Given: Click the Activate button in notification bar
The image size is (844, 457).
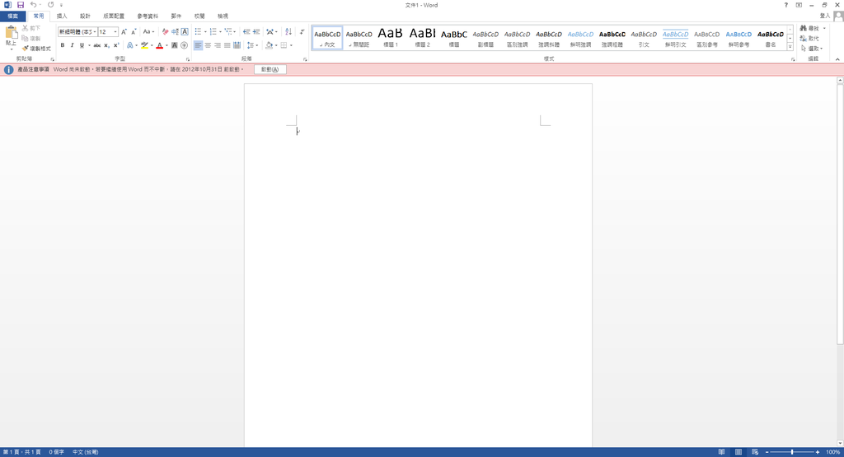Looking at the screenshot, I should point(270,69).
